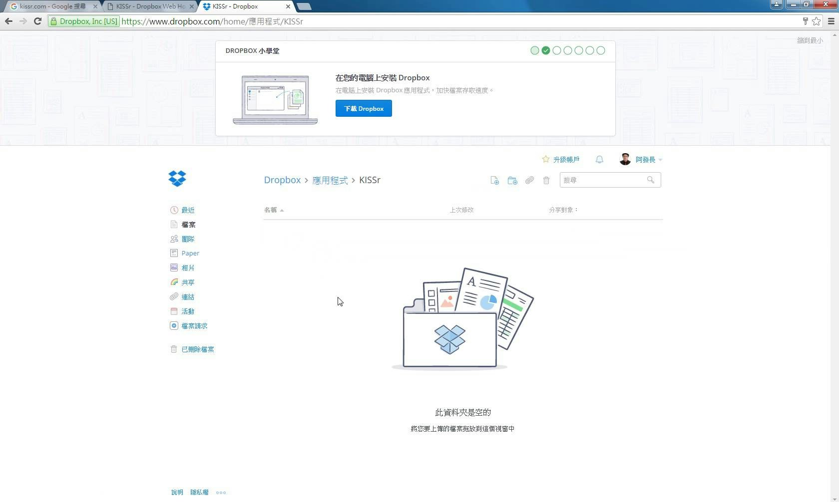Viewport: 839px width, 502px height.
Task: Open the 團隊 (Team) section
Action: (188, 239)
